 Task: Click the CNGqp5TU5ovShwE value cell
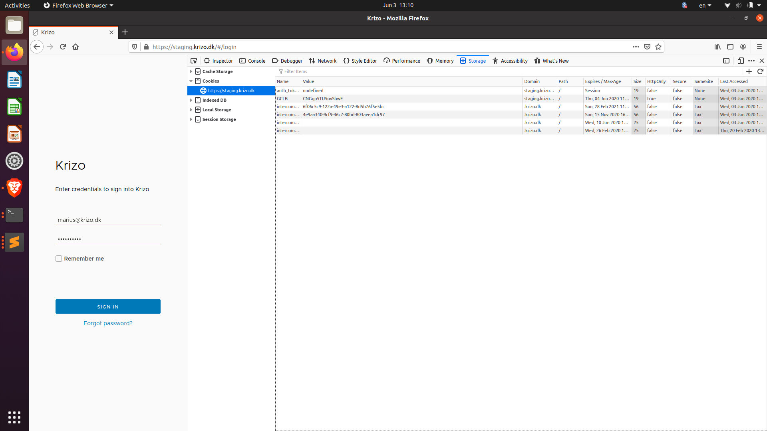click(411, 99)
